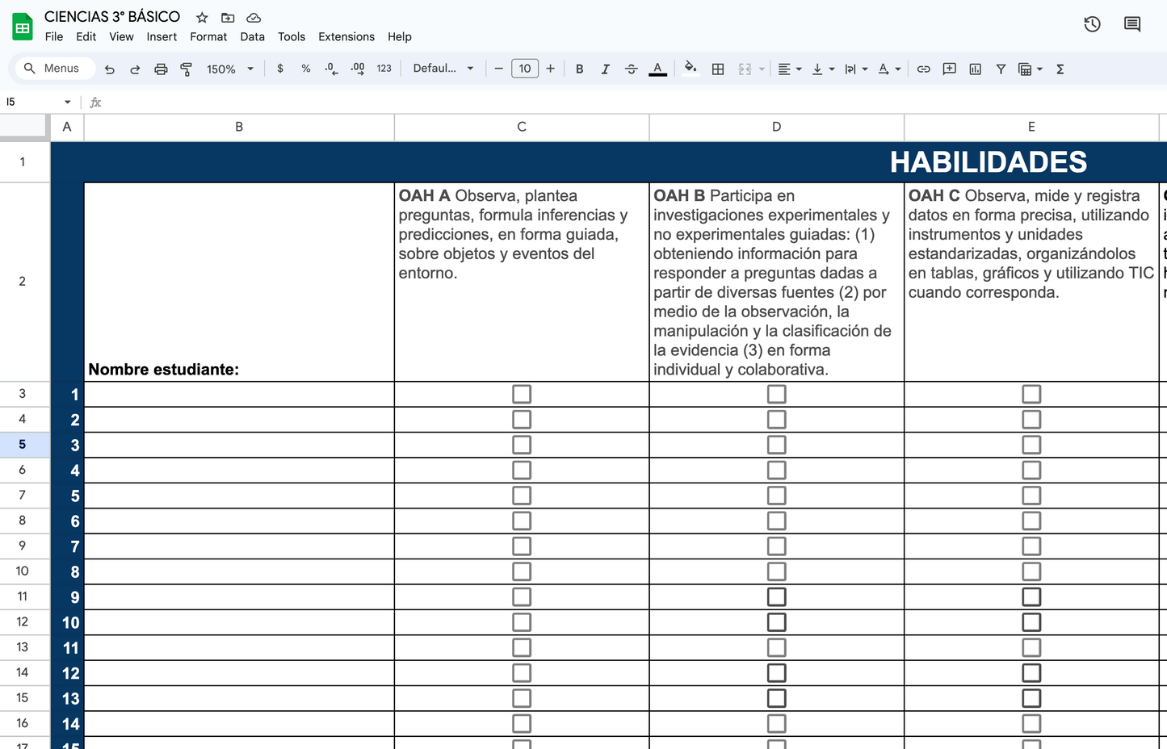1167x749 pixels.
Task: Open the Format menu
Action: 208,36
